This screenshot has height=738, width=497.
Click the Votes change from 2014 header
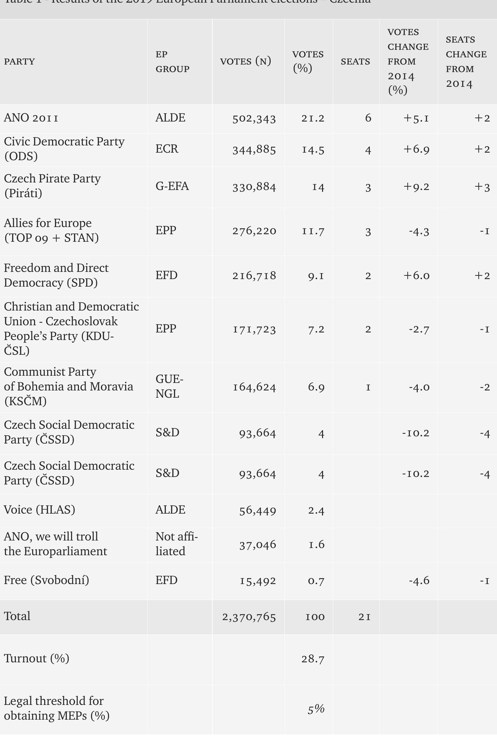click(408, 62)
